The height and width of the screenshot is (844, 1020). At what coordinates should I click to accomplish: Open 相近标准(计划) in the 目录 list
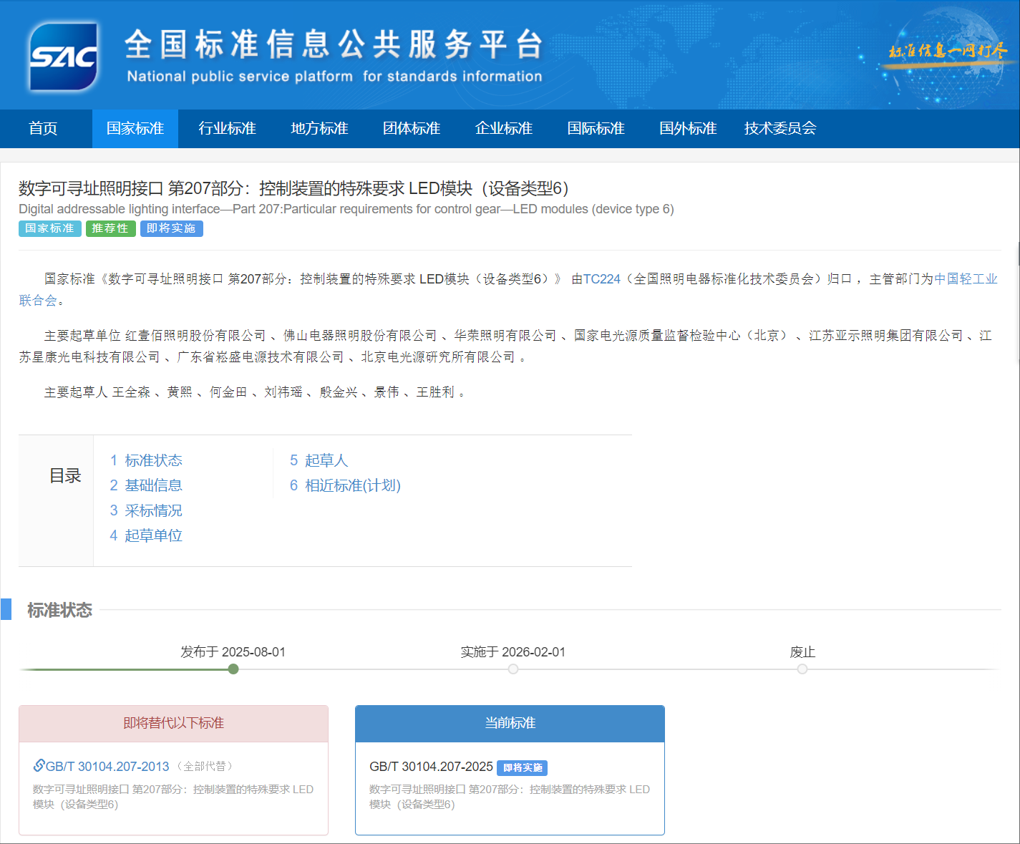351,485
